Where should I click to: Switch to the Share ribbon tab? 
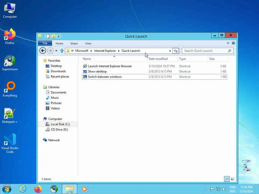click(x=74, y=43)
